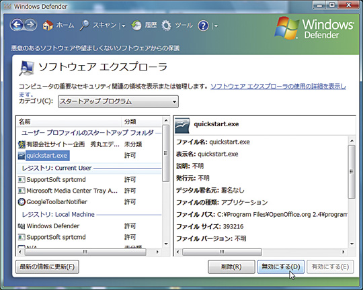Click the startup list scroll up arrow
Screen dimensions: 363x290
click(x=166, y=120)
